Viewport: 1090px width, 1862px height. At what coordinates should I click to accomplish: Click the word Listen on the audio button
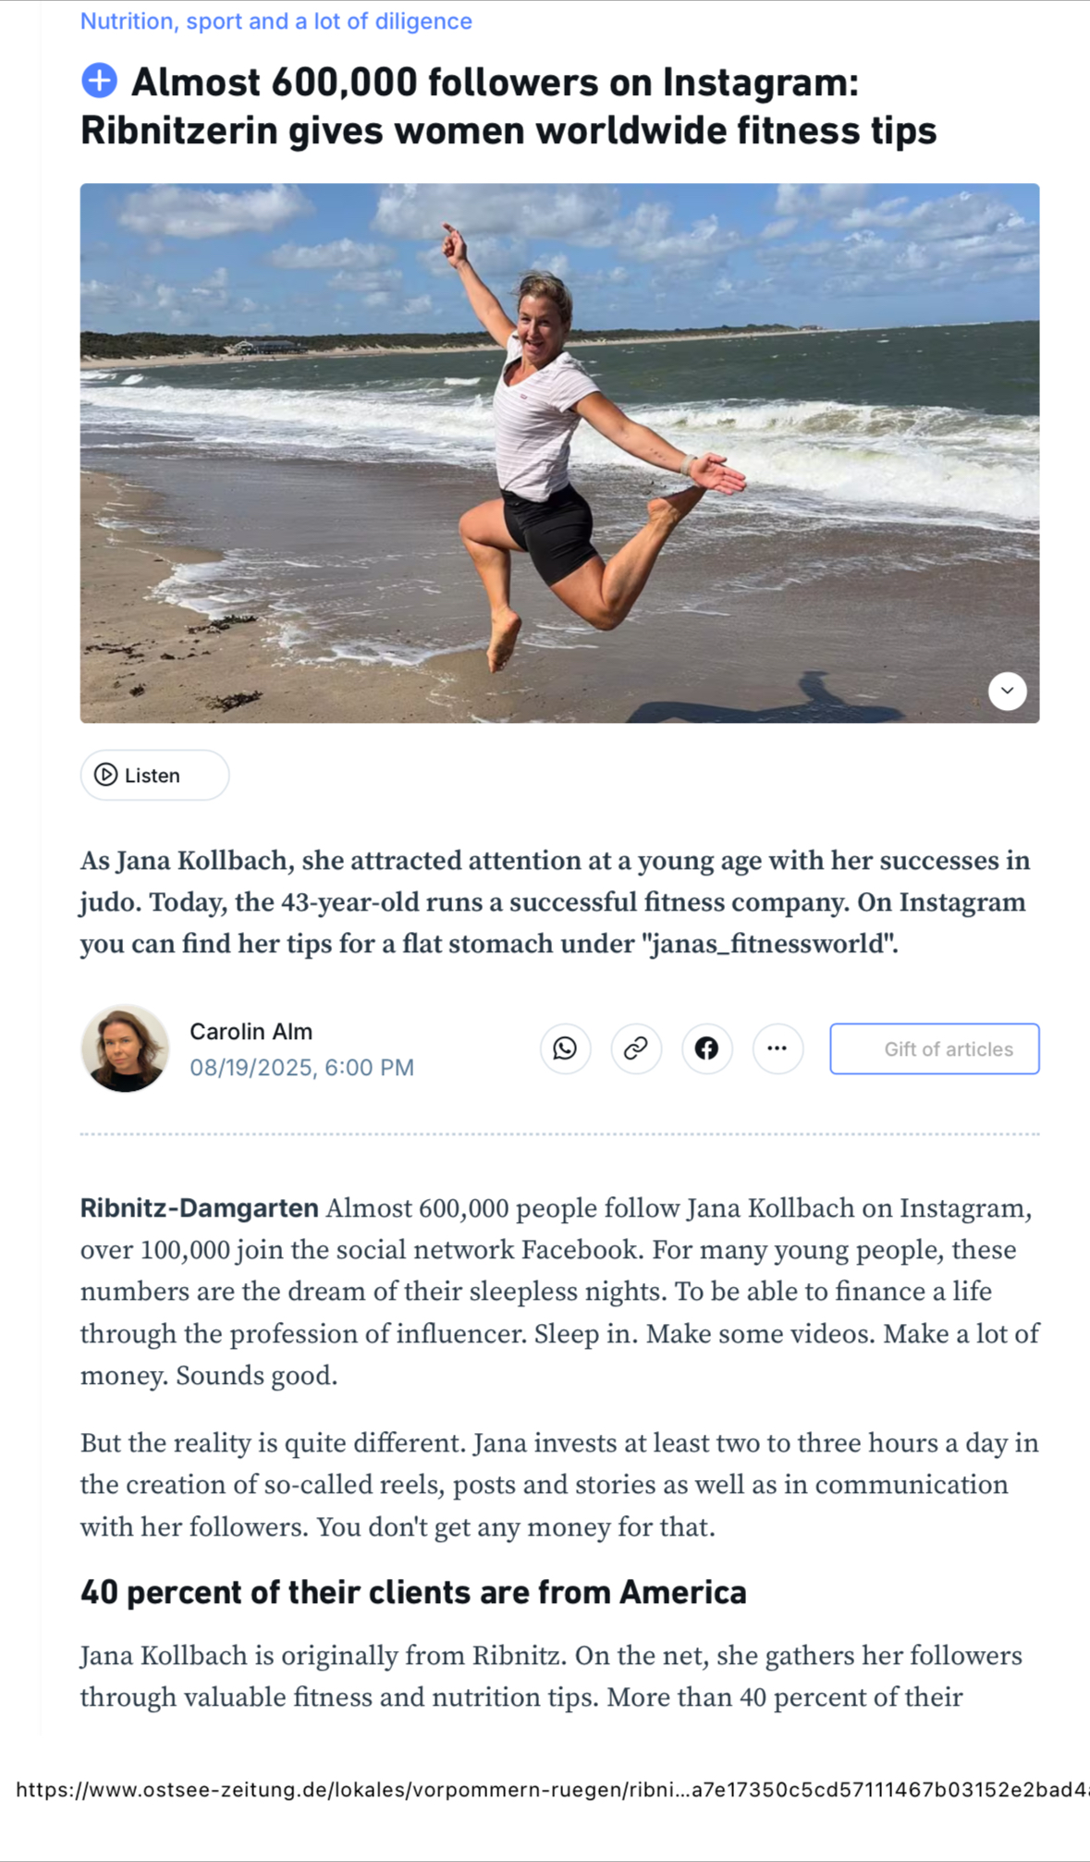(x=153, y=776)
